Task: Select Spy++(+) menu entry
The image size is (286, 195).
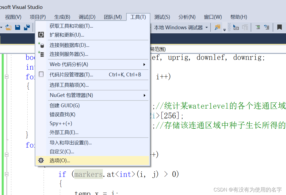Action: (93, 123)
